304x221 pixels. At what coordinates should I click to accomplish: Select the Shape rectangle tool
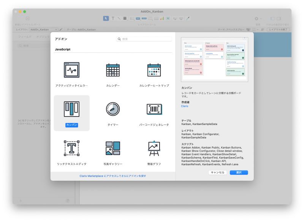125,18
